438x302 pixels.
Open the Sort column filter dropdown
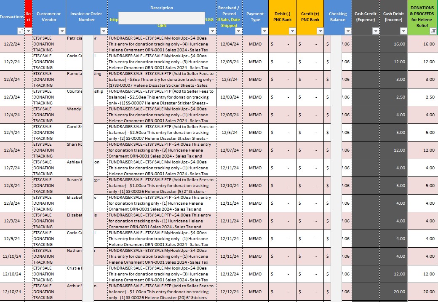(29, 31)
